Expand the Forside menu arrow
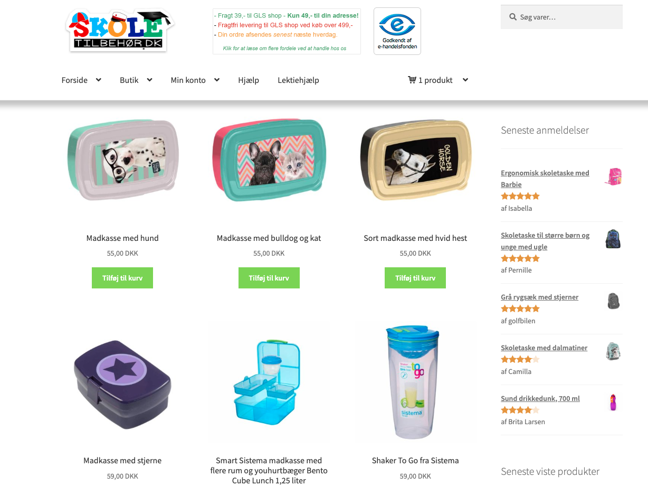Viewport: 648px width, 486px height. point(98,80)
